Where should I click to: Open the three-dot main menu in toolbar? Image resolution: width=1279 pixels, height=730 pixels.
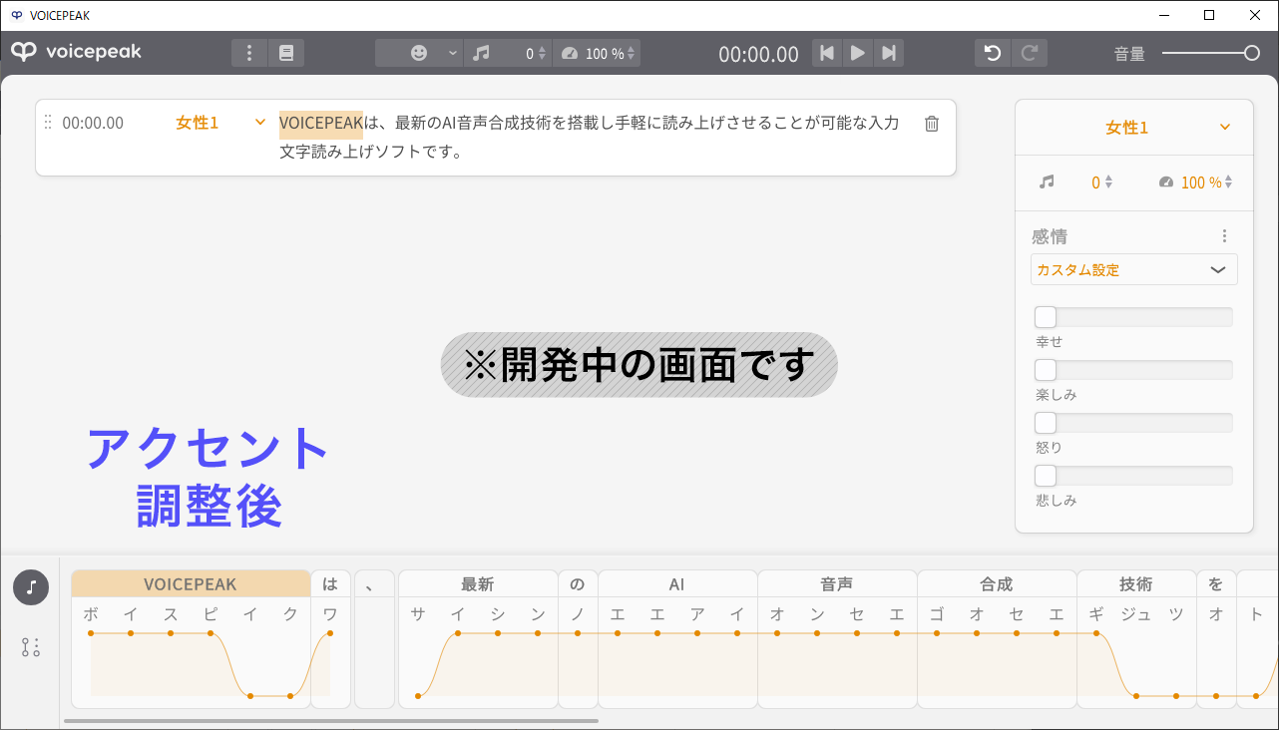(249, 53)
